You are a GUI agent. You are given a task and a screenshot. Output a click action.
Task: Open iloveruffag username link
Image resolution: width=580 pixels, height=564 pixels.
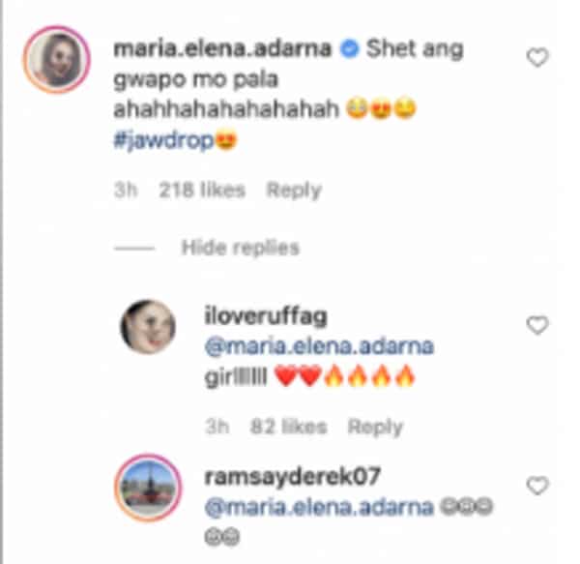[266, 317]
